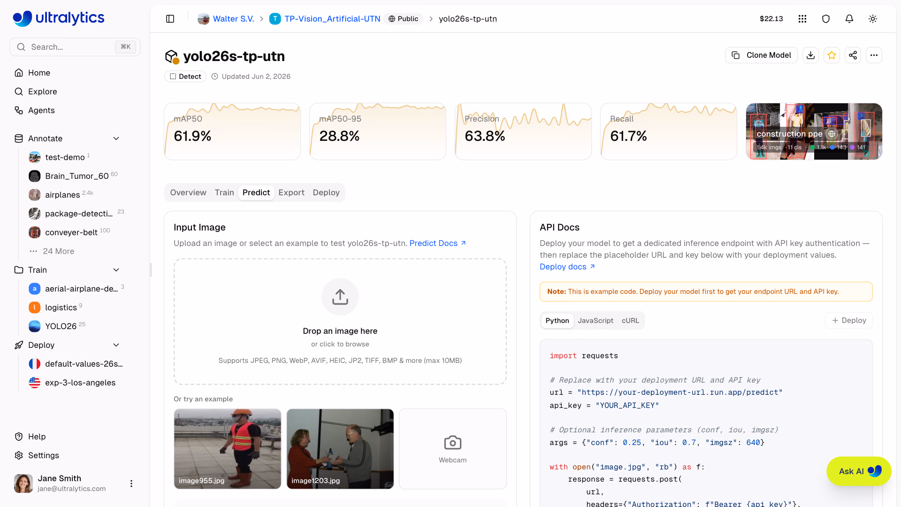Image resolution: width=901 pixels, height=507 pixels.
Task: Open Jane Smith account options menu
Action: 131,484
